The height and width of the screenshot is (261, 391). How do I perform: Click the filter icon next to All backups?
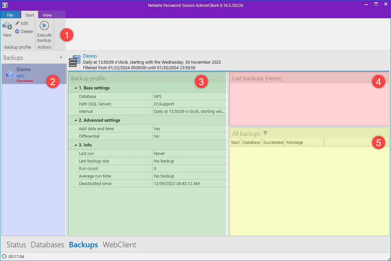(265, 133)
